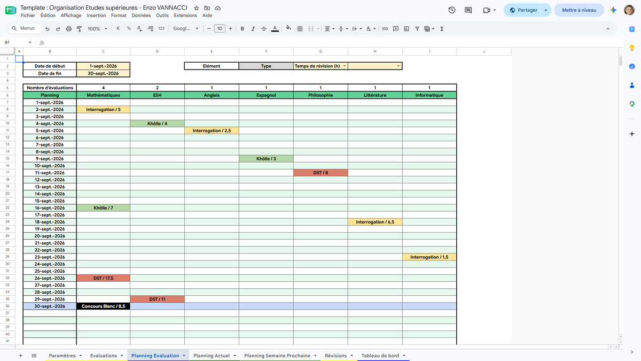This screenshot has height=361, width=641.
Task: Open the functions sigma menu
Action: point(442,29)
